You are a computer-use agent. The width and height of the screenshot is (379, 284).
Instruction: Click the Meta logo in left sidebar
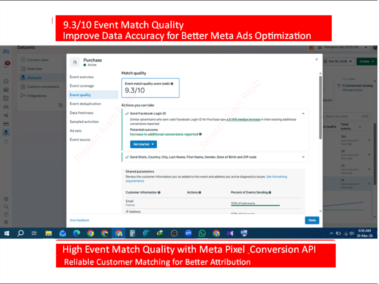(6, 51)
